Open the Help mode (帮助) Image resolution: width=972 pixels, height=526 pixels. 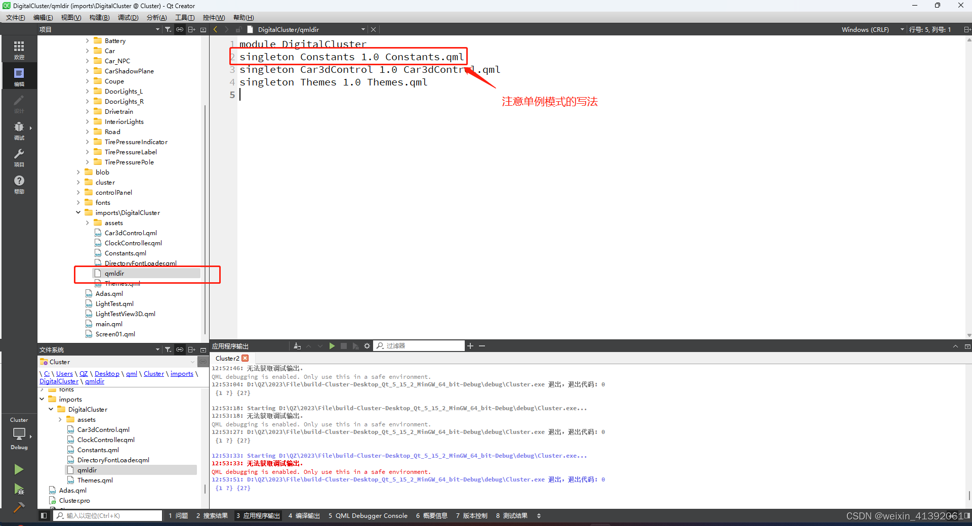[x=19, y=184]
